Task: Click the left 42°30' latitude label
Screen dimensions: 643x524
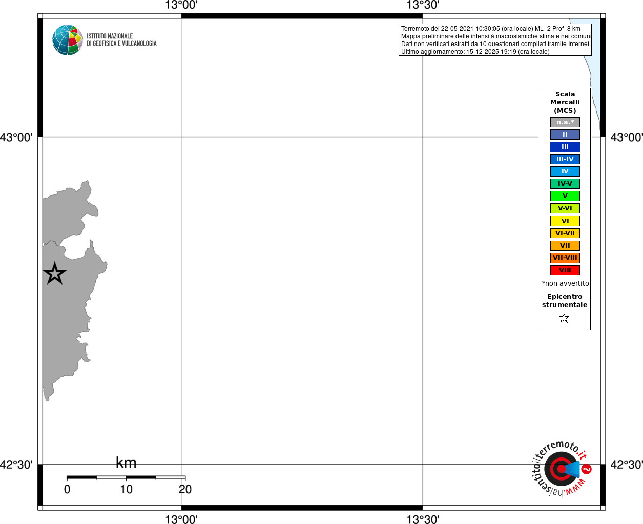Action: click(16, 465)
